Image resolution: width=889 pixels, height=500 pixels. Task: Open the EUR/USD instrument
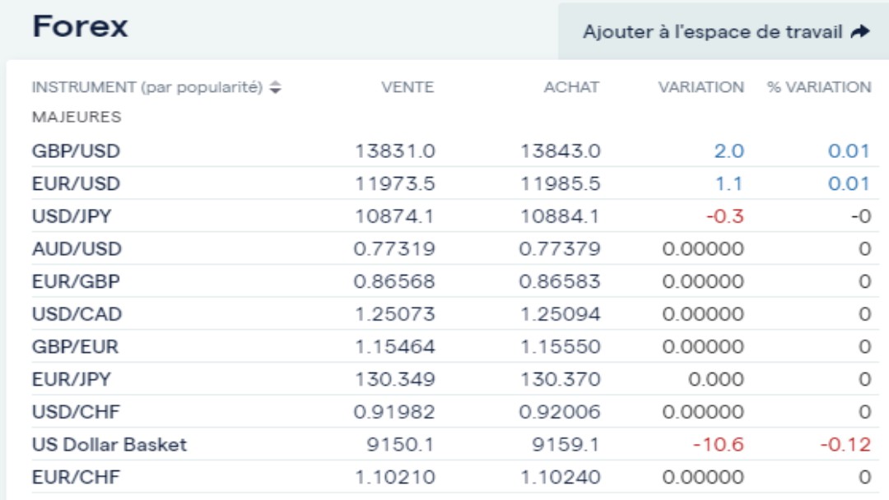(x=76, y=183)
